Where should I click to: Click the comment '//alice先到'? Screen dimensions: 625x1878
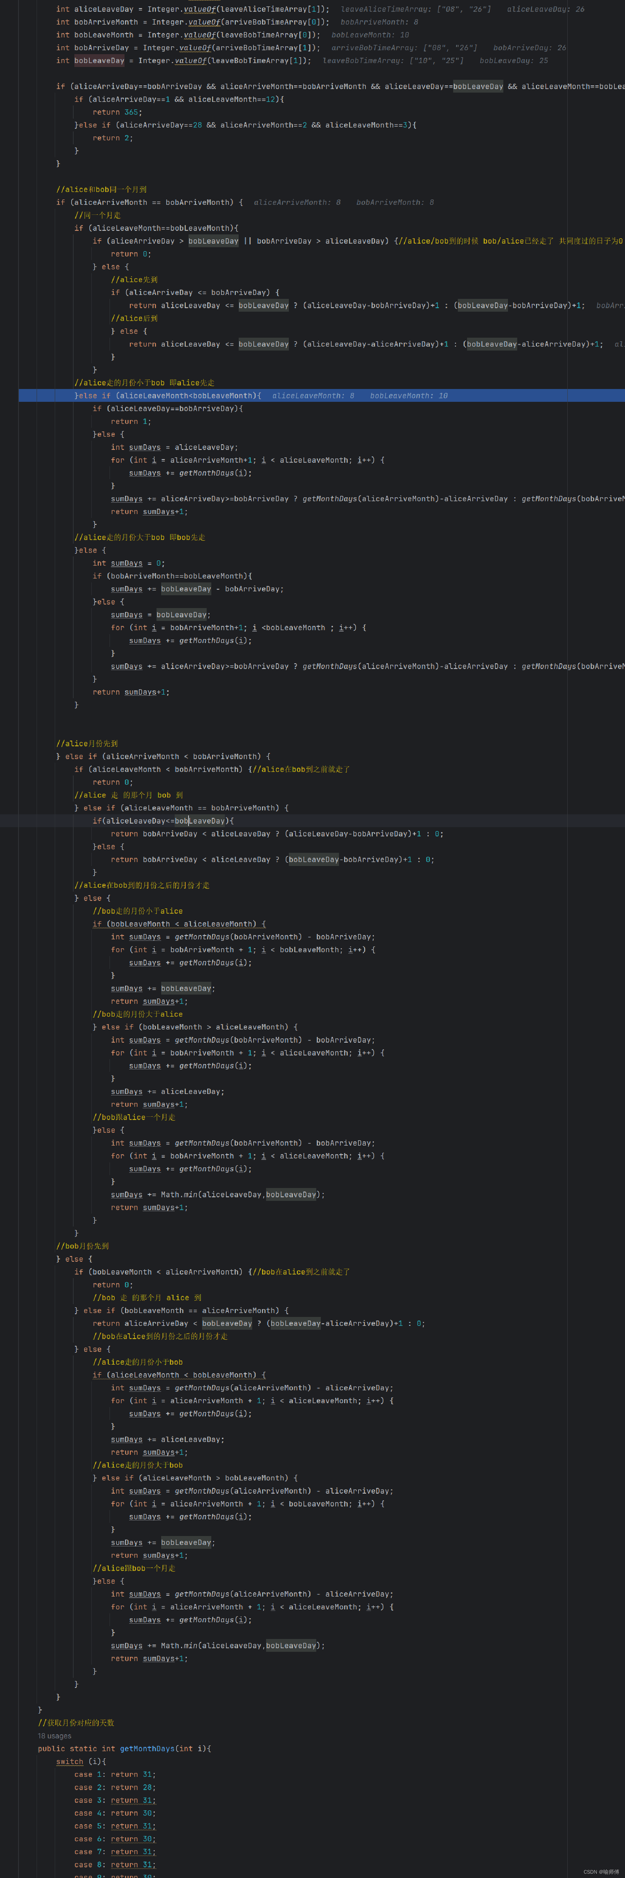(134, 280)
